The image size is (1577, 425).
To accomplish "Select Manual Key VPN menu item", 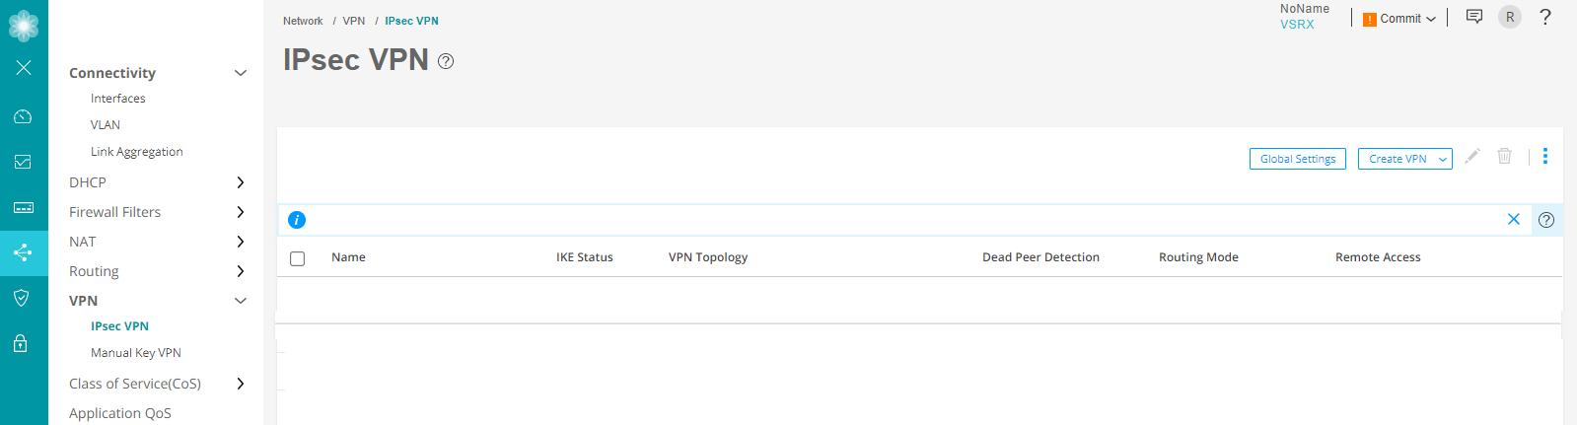I will pyautogui.click(x=136, y=353).
